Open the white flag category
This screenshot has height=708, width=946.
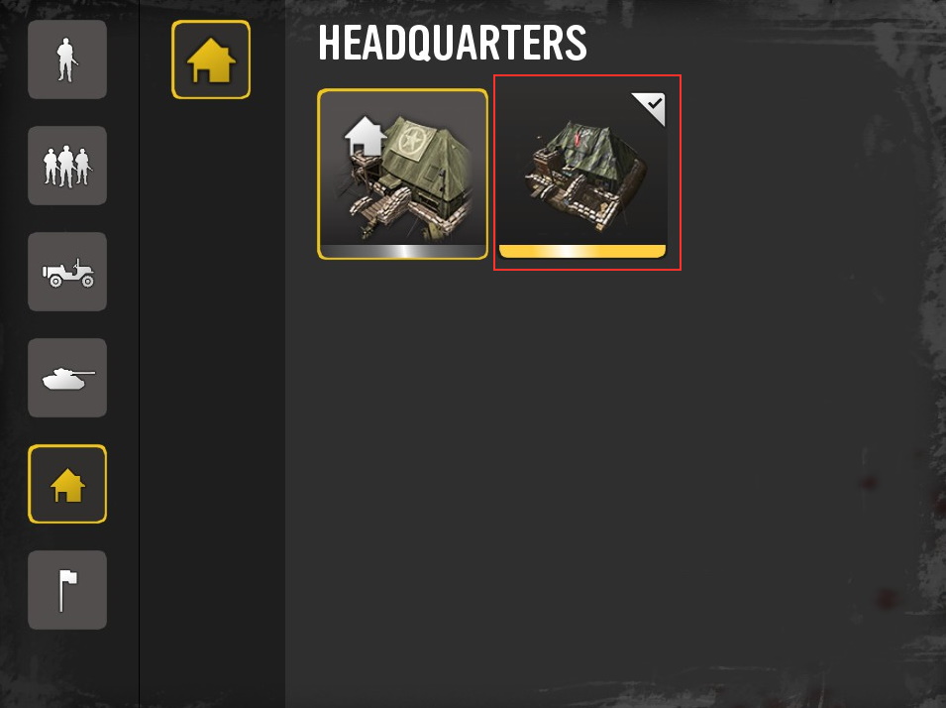click(x=67, y=590)
